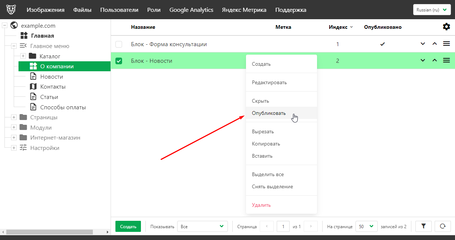Refresh the records list
This screenshot has width=455, height=240.
coord(443,226)
